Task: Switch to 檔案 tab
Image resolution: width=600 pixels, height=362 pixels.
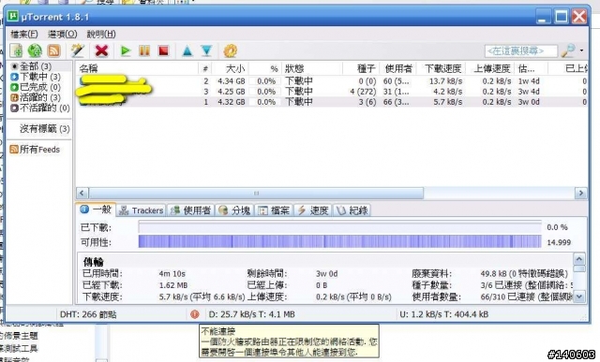Action: click(274, 210)
